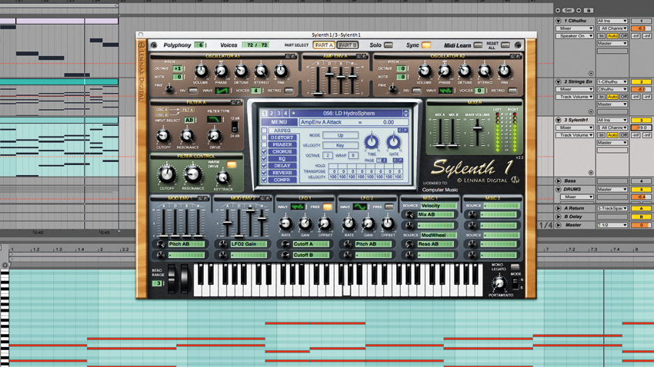Click Oscillator A2 Volume knob
Image resolution: width=654 pixels, height=367 pixels.
(425, 71)
